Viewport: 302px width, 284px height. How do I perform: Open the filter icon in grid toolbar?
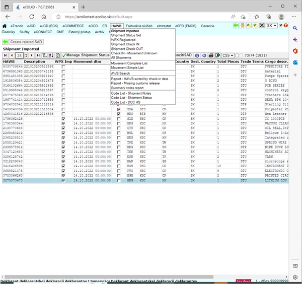44,55
